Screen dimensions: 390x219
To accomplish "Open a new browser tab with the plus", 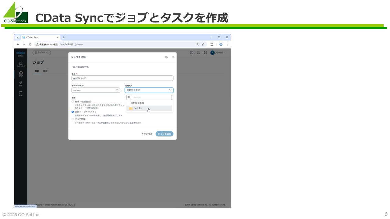I will click(64, 37).
